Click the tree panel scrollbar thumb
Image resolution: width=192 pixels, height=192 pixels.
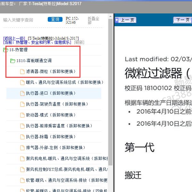coord(110,92)
